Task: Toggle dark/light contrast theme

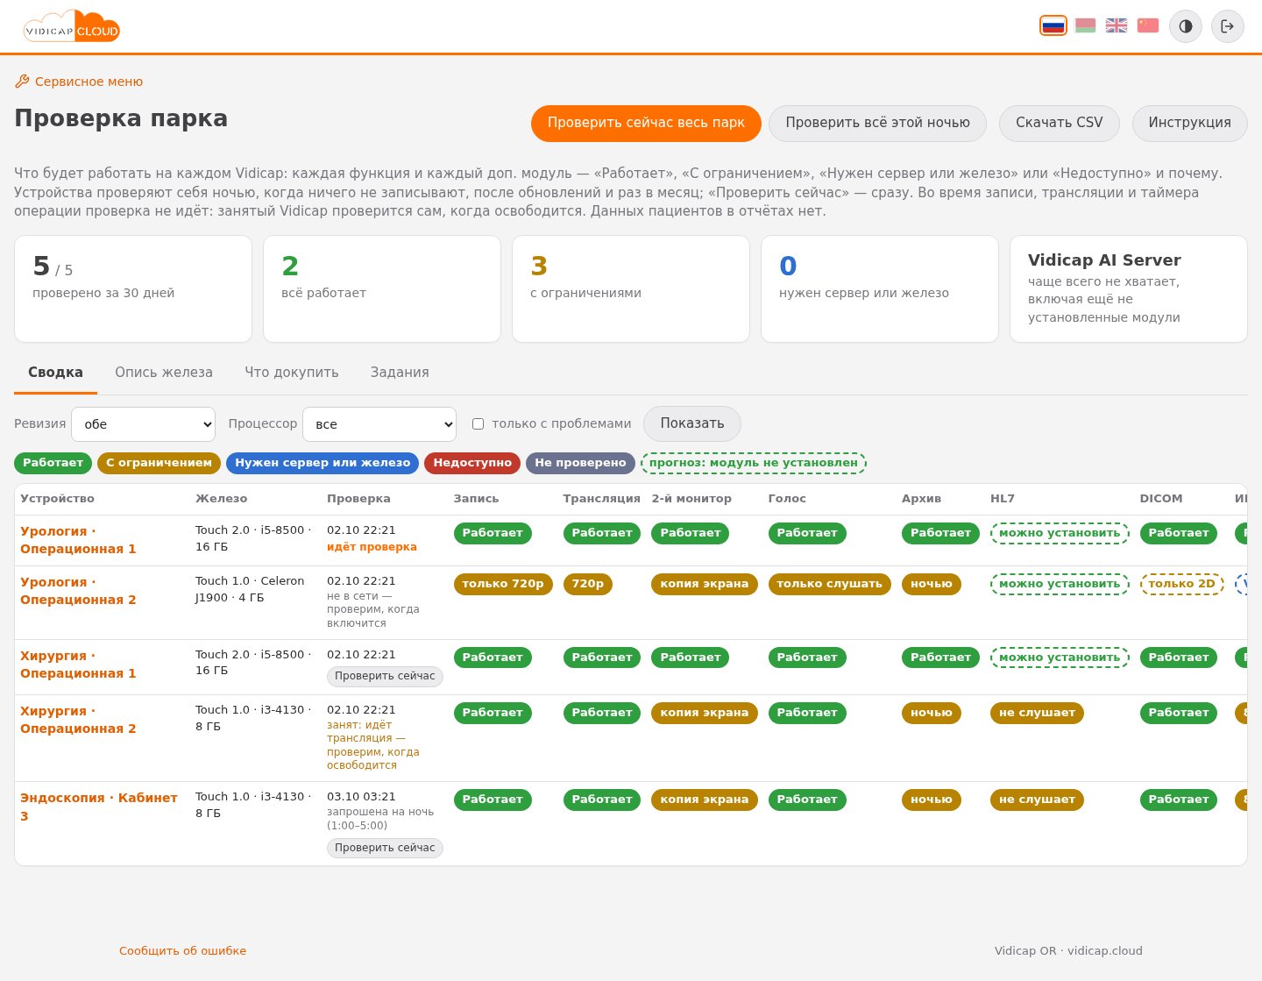Action: 1186,26
